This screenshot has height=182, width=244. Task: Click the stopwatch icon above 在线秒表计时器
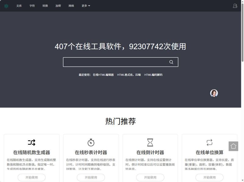click(x=91, y=142)
